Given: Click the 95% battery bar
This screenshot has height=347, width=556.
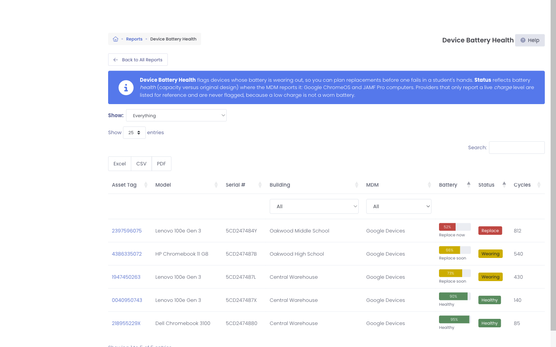Looking at the screenshot, I should pos(455,320).
